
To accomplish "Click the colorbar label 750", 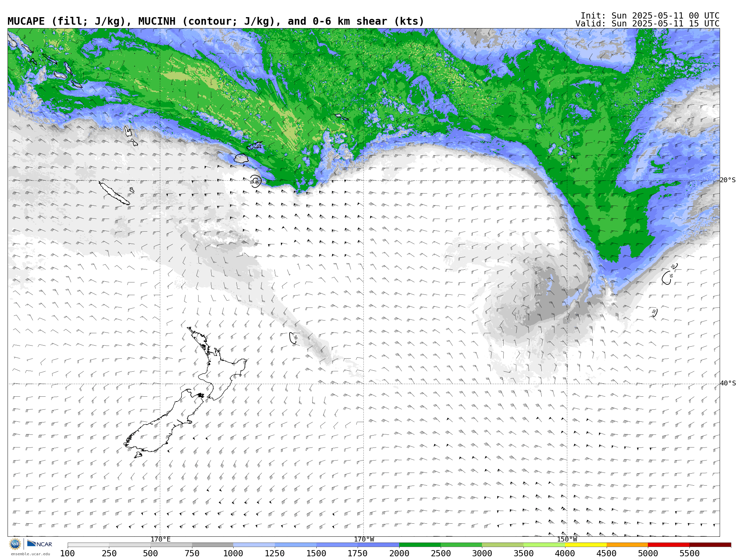I will pos(192,553).
